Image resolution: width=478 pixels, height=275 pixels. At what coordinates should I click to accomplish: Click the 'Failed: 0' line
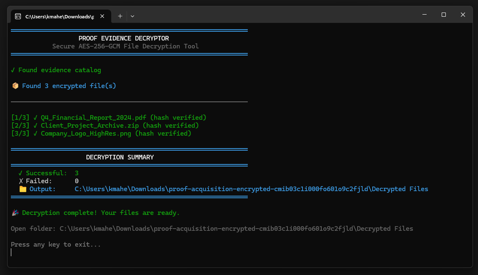[48, 181]
